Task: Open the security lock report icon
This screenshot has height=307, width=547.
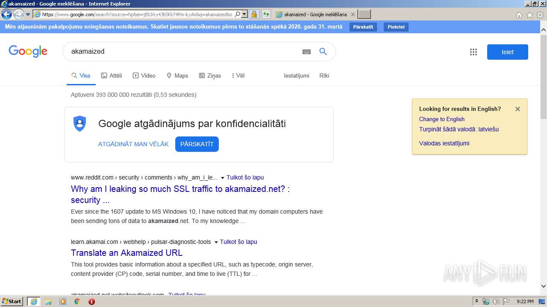Action: 254,14
